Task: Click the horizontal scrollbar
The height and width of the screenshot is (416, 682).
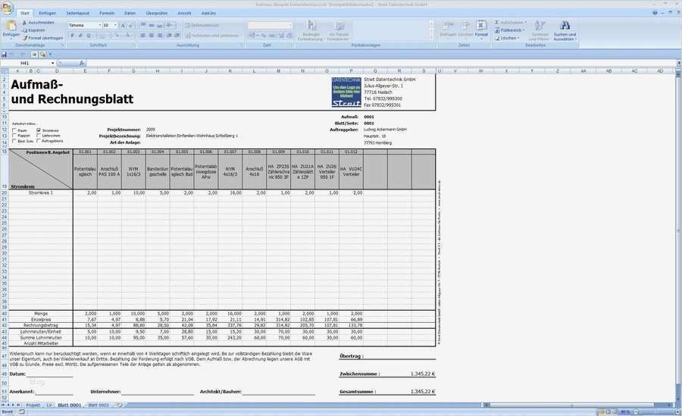Action: tap(572, 405)
